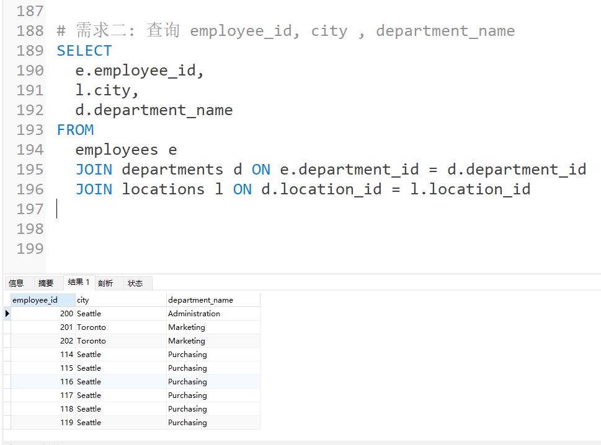Click line number 195 in the gutter
601x445 pixels.
tap(30, 170)
